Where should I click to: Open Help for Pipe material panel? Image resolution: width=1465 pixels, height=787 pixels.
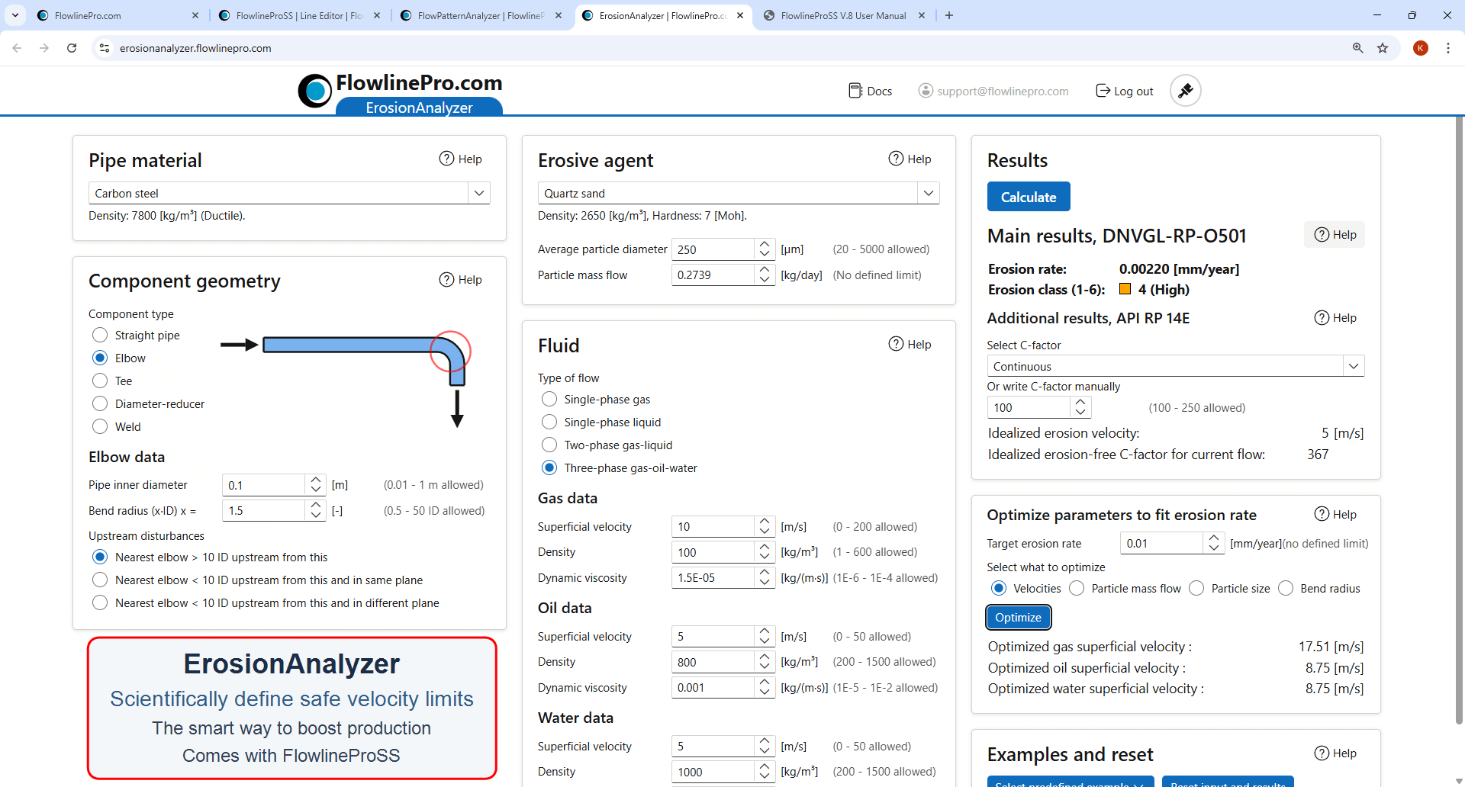[x=461, y=159]
